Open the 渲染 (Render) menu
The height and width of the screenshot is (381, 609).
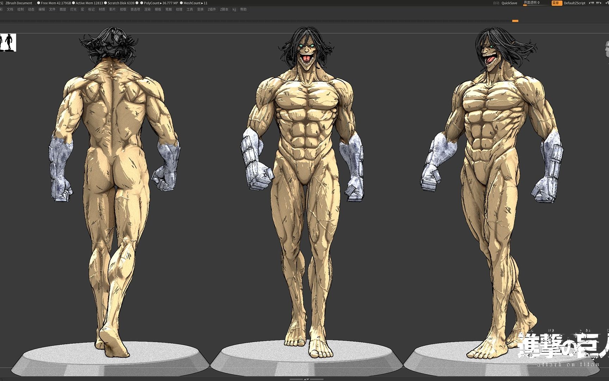pyautogui.click(x=147, y=10)
